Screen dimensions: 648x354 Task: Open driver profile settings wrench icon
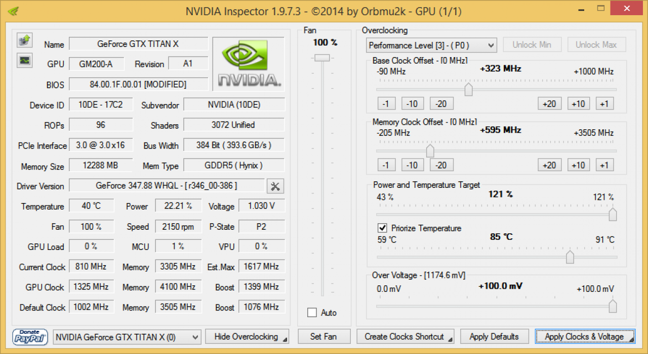tap(275, 186)
